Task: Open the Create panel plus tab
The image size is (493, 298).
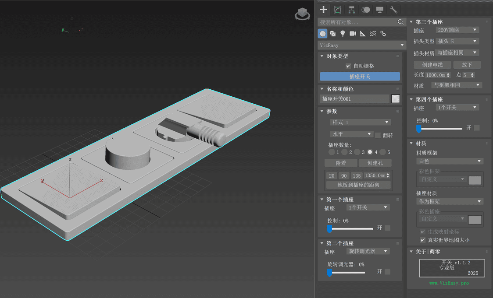Action: click(324, 10)
